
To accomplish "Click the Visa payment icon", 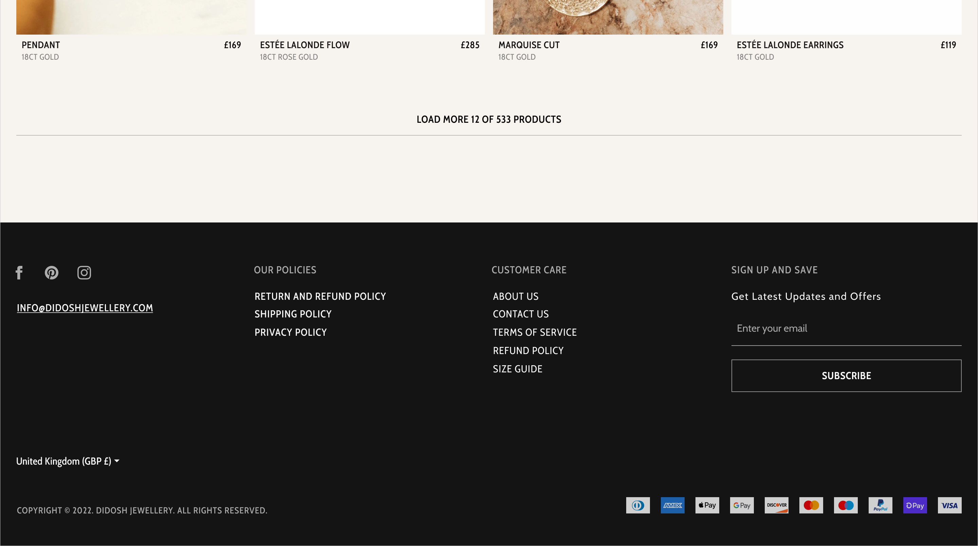I will click(949, 505).
